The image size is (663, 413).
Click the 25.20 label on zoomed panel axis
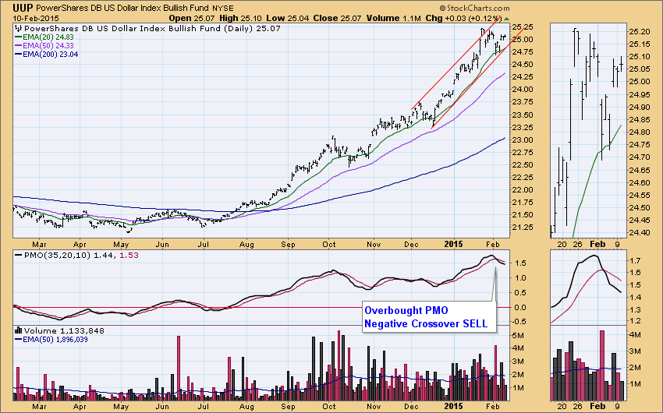coord(640,32)
